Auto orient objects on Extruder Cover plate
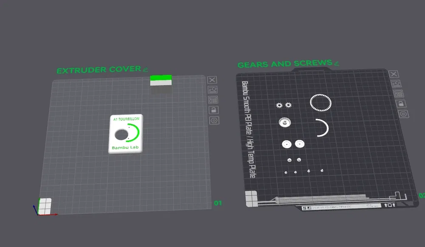This screenshot has height=247, width=425. 212,90
